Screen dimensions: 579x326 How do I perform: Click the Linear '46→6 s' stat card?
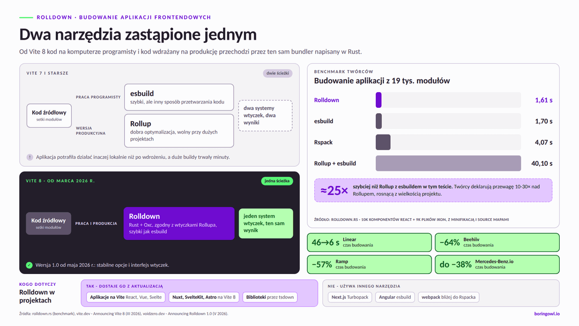click(369, 242)
